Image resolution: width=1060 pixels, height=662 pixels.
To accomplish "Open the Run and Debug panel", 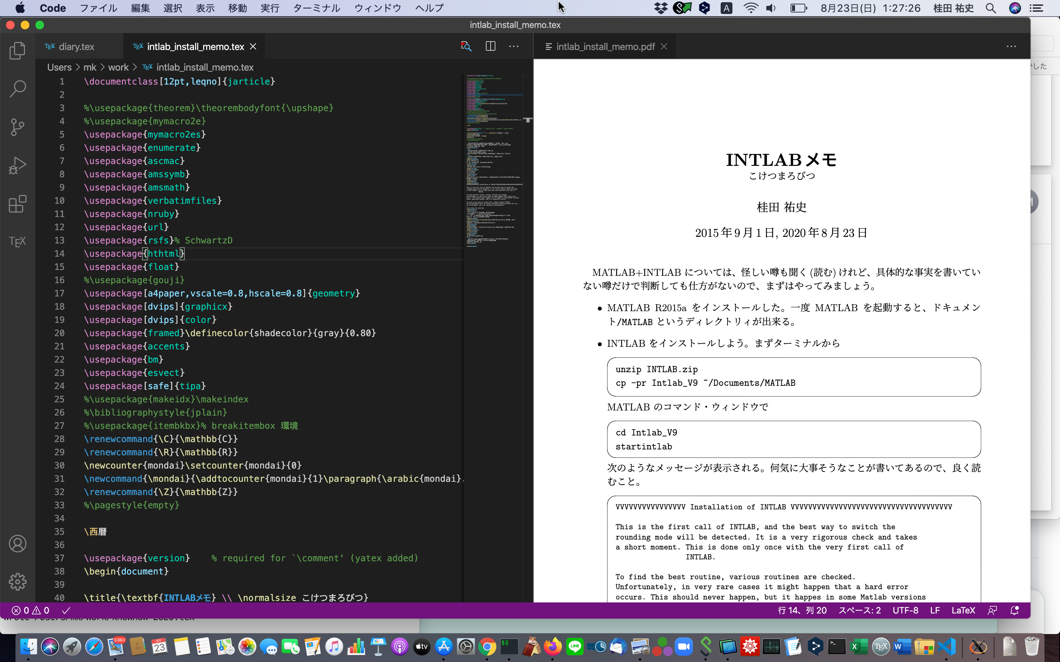I will (x=18, y=165).
